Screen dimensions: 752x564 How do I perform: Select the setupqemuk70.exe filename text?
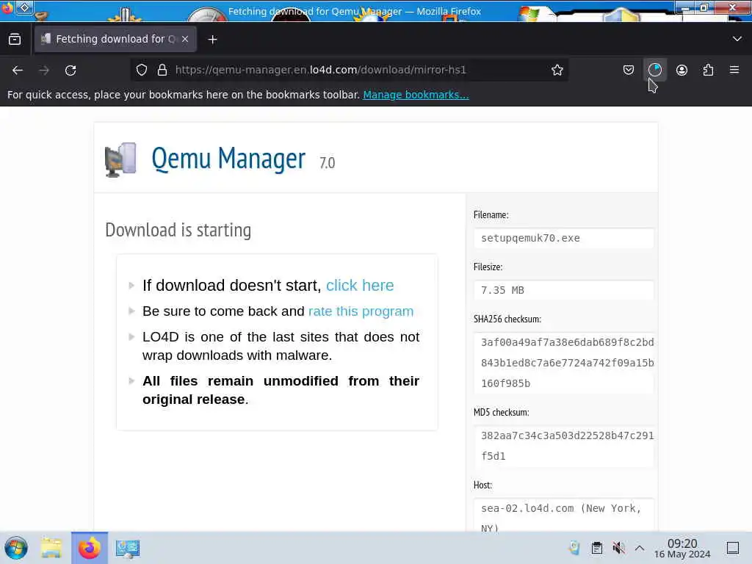click(x=530, y=238)
